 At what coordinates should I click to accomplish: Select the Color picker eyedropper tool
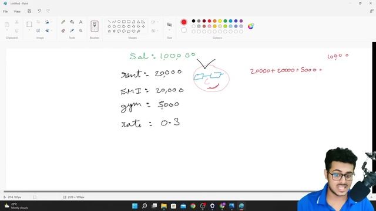(x=72, y=30)
